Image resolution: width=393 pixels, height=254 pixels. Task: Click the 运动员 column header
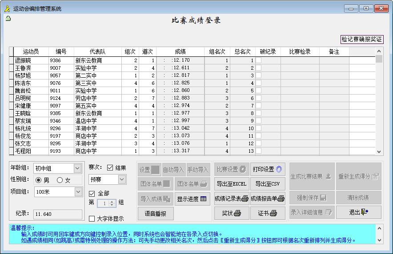coord(31,52)
